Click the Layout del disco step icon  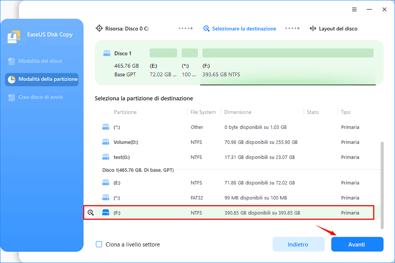[x=313, y=29]
